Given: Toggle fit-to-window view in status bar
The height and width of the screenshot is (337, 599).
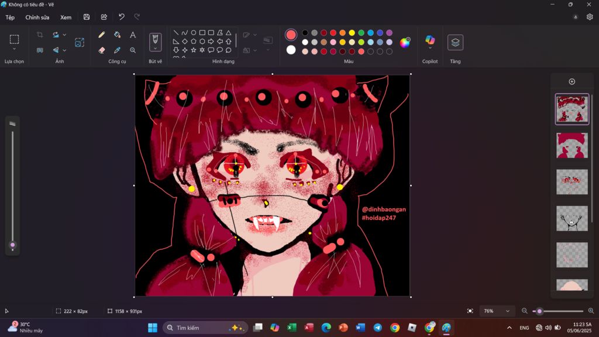Looking at the screenshot, I should click(470, 311).
